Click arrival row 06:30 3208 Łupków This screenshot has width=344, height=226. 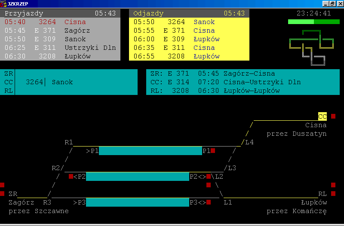pos(60,56)
